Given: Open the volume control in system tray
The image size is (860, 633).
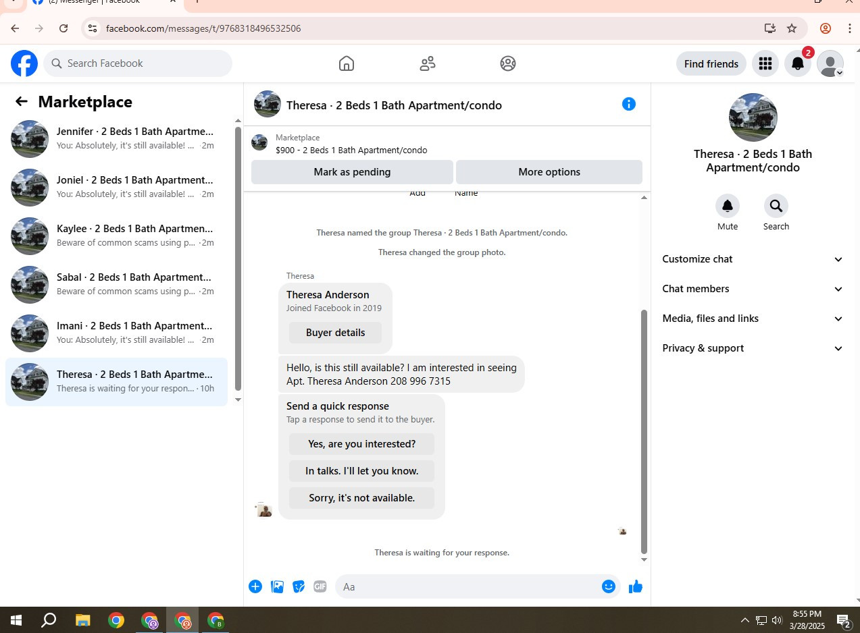Looking at the screenshot, I should point(777,620).
